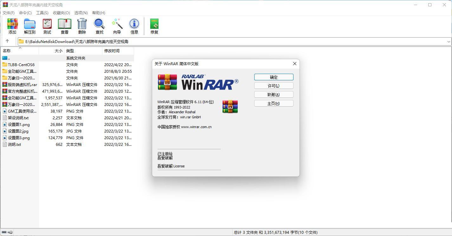Click the 许可(L) license button
The width and height of the screenshot is (452, 236).
[x=274, y=85]
